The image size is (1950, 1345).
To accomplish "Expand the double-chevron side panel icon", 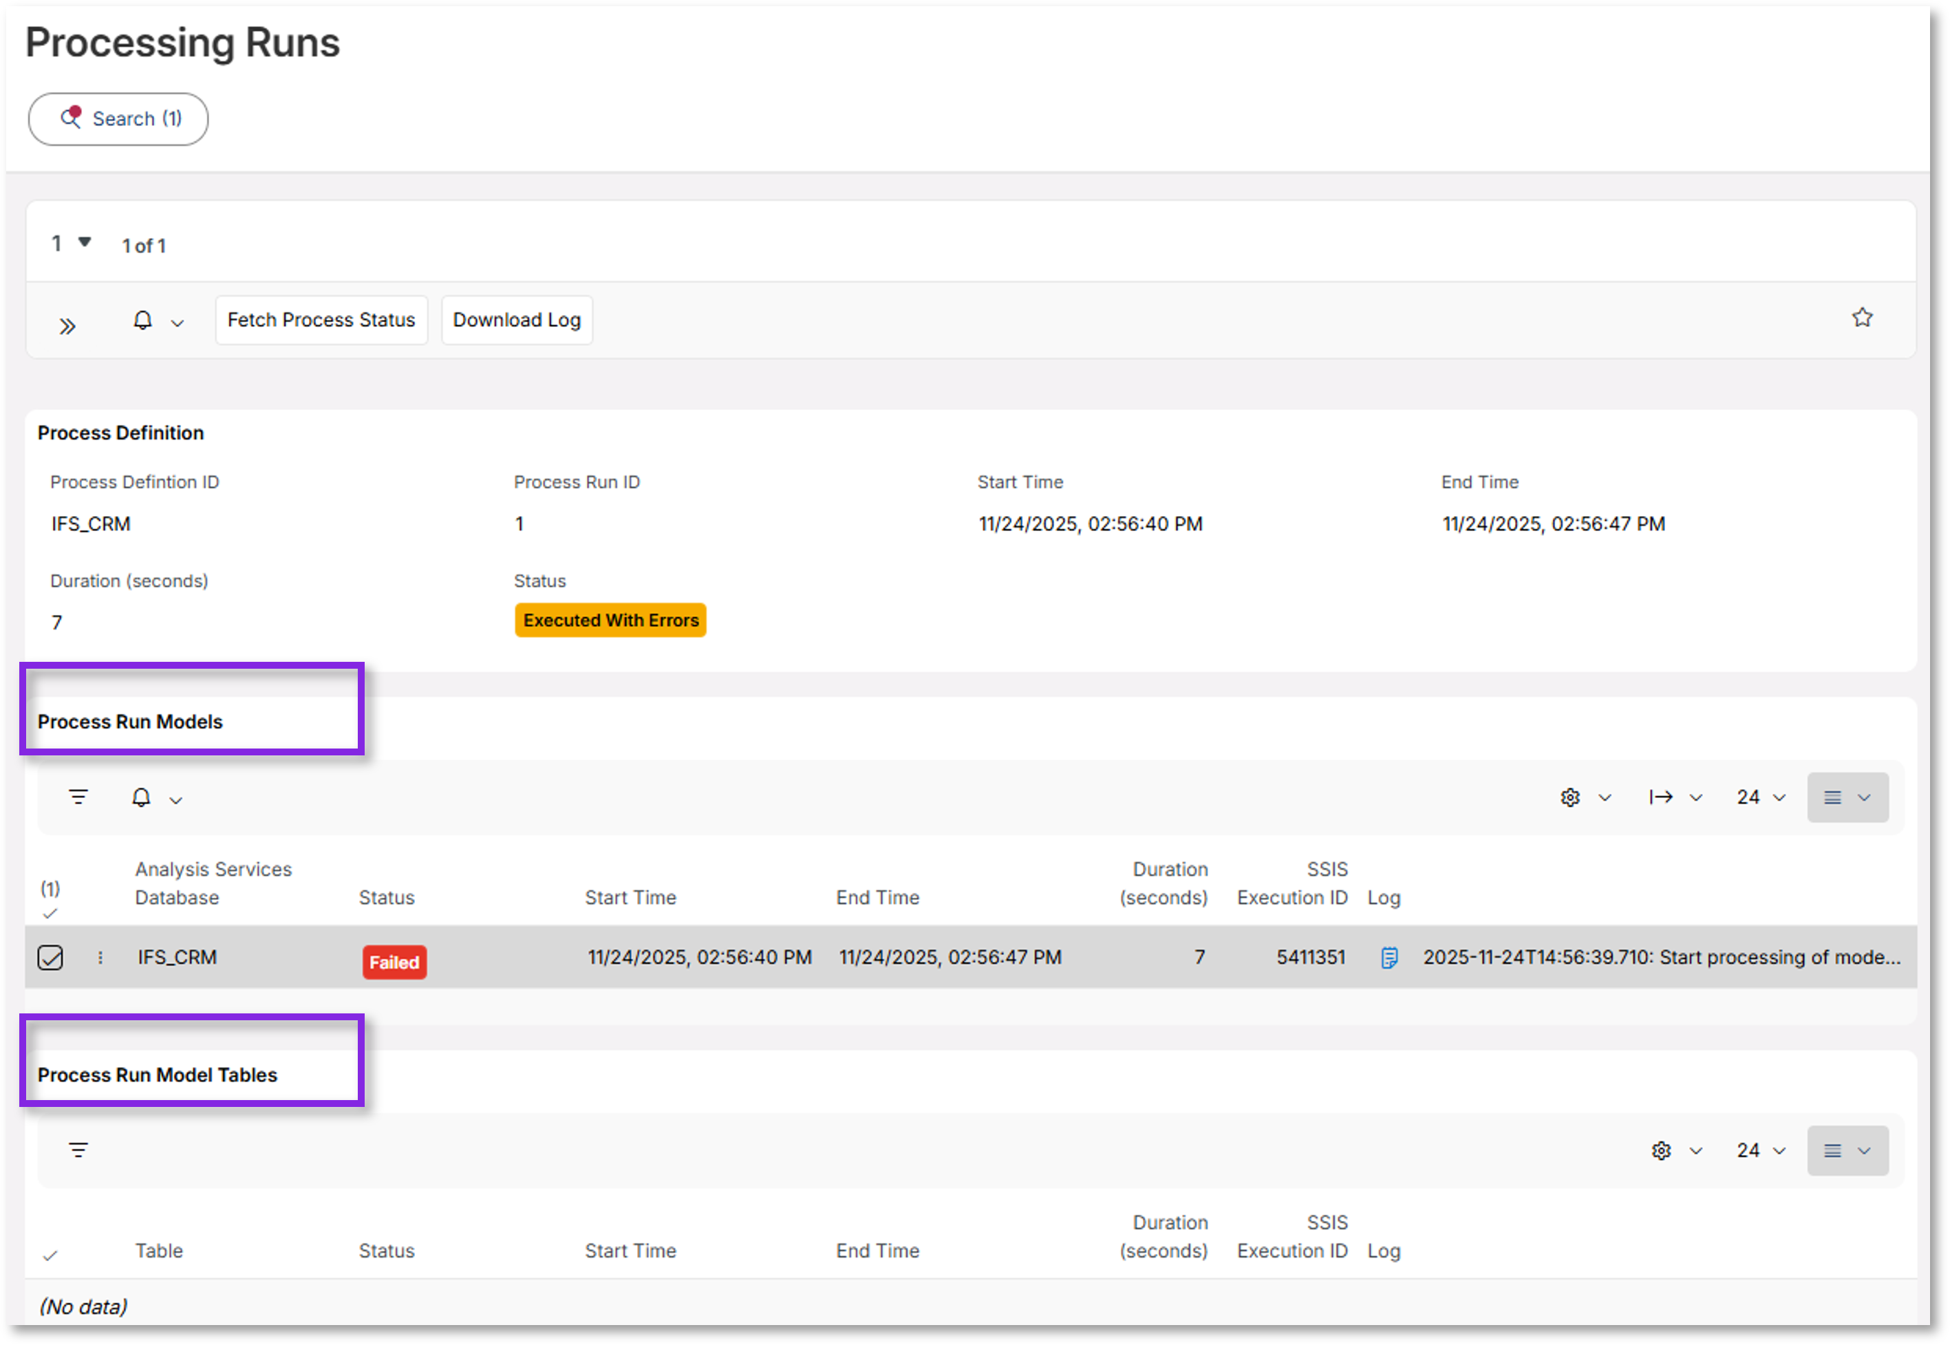I will [x=67, y=326].
